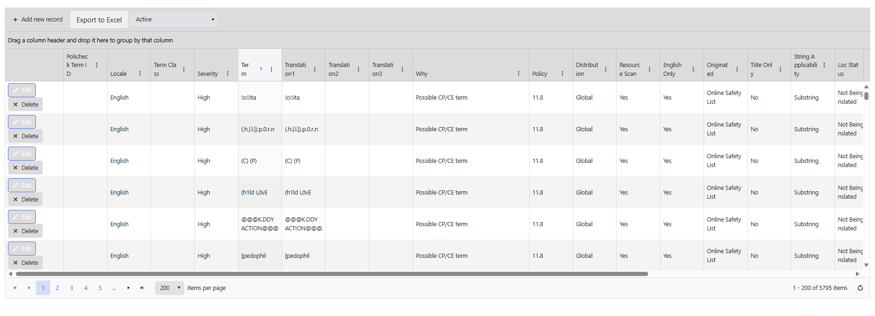Switch to page 5

(100, 288)
